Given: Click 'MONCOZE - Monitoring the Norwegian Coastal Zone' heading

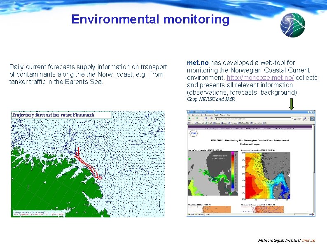Looking at the screenshot, I should 250,140.
